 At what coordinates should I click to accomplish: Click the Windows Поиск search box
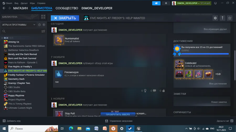[33, 129]
